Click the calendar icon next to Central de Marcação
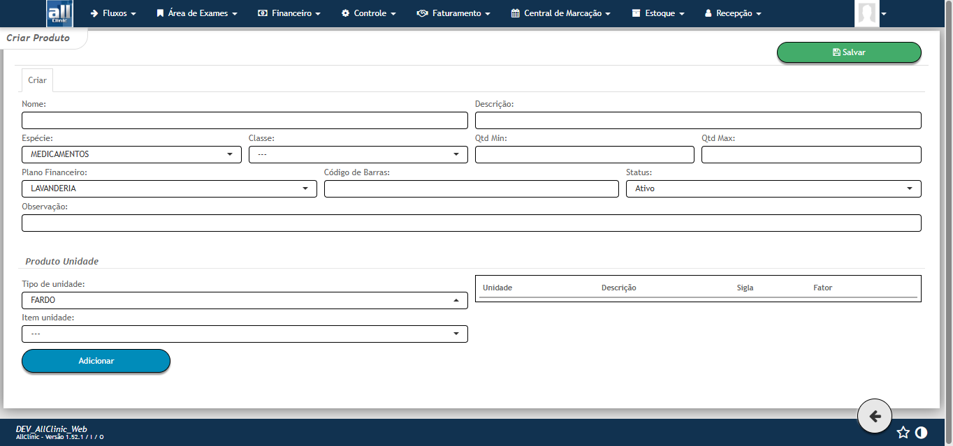The image size is (953, 446). 515,13
